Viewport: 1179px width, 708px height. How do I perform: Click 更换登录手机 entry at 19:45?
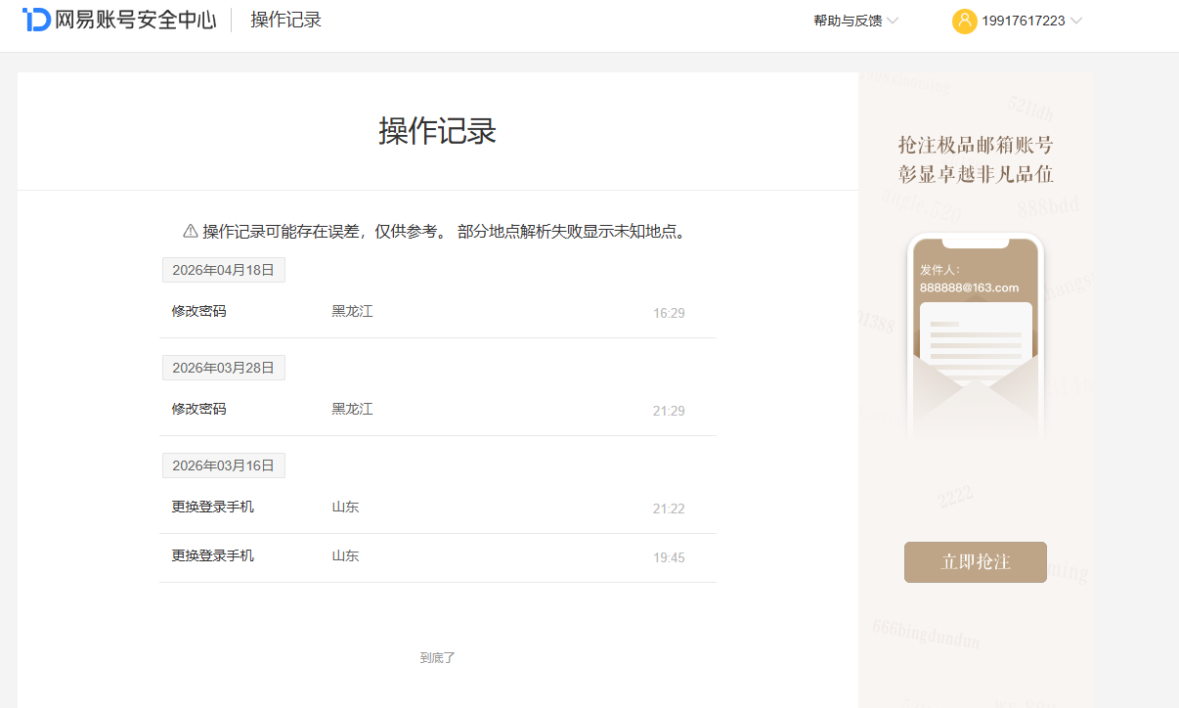[x=213, y=555]
